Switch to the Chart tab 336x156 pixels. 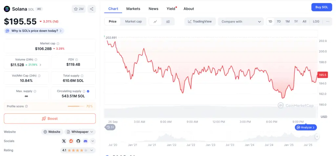113,9
